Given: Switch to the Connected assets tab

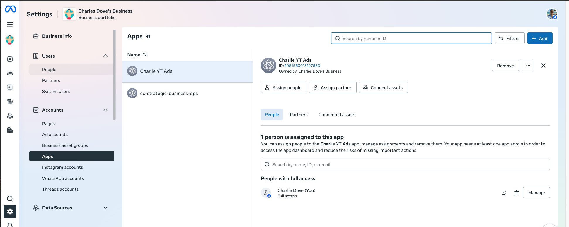Looking at the screenshot, I should (x=337, y=115).
